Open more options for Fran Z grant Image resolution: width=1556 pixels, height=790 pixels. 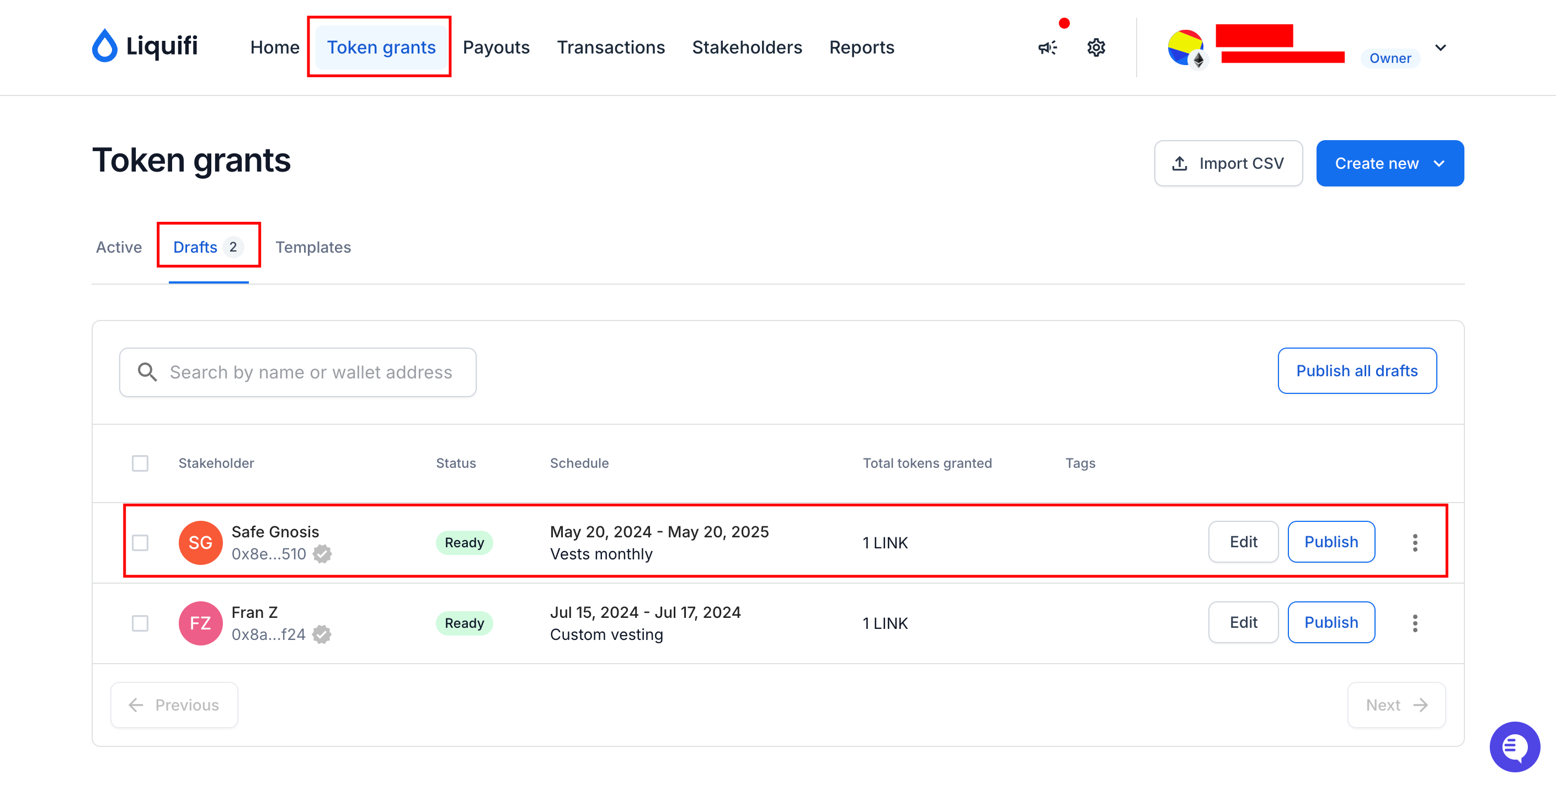pos(1415,623)
